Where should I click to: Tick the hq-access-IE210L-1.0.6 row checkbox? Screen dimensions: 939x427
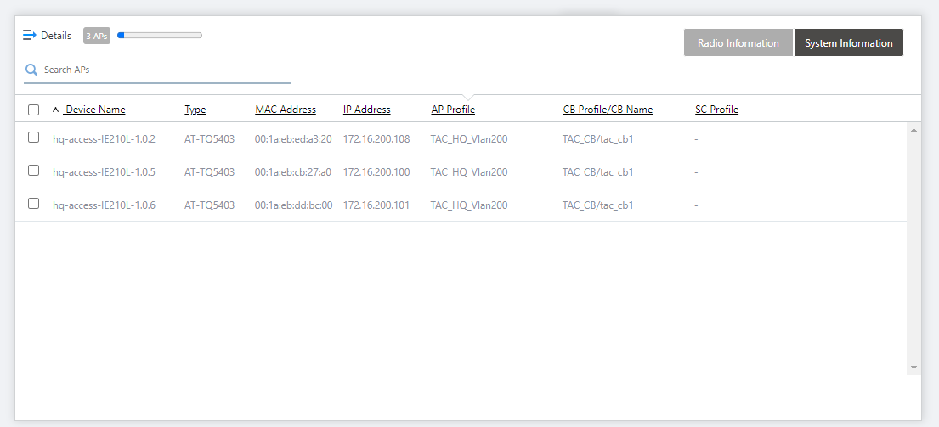pyautogui.click(x=34, y=204)
